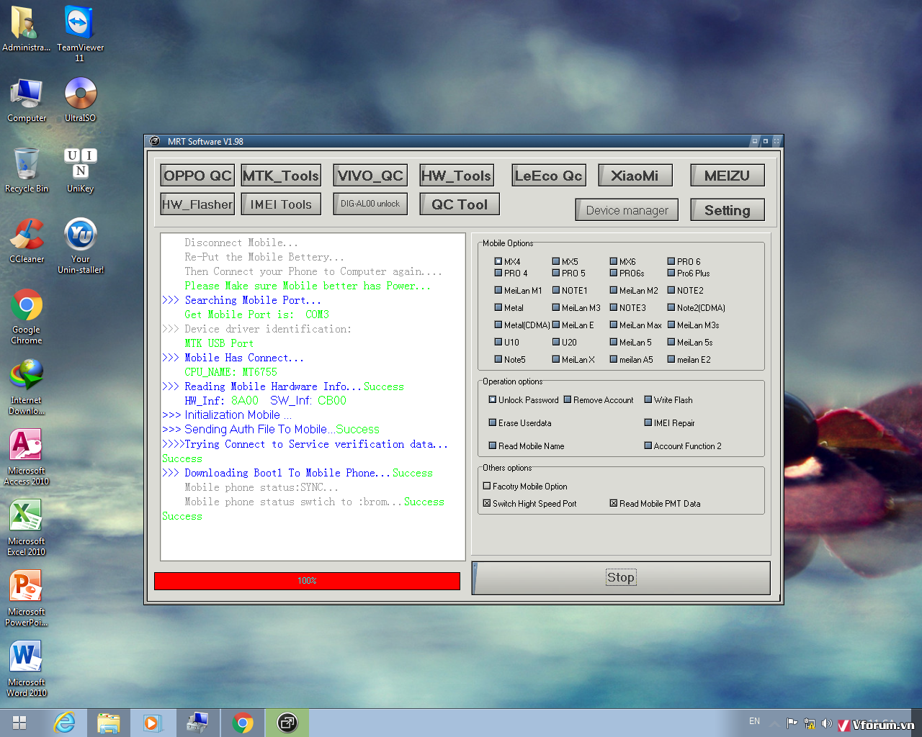Click the Action Center flag tray icon
922x737 pixels.
tap(792, 723)
